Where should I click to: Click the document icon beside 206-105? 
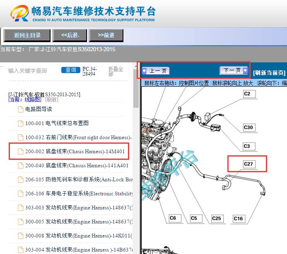[x=21, y=180]
